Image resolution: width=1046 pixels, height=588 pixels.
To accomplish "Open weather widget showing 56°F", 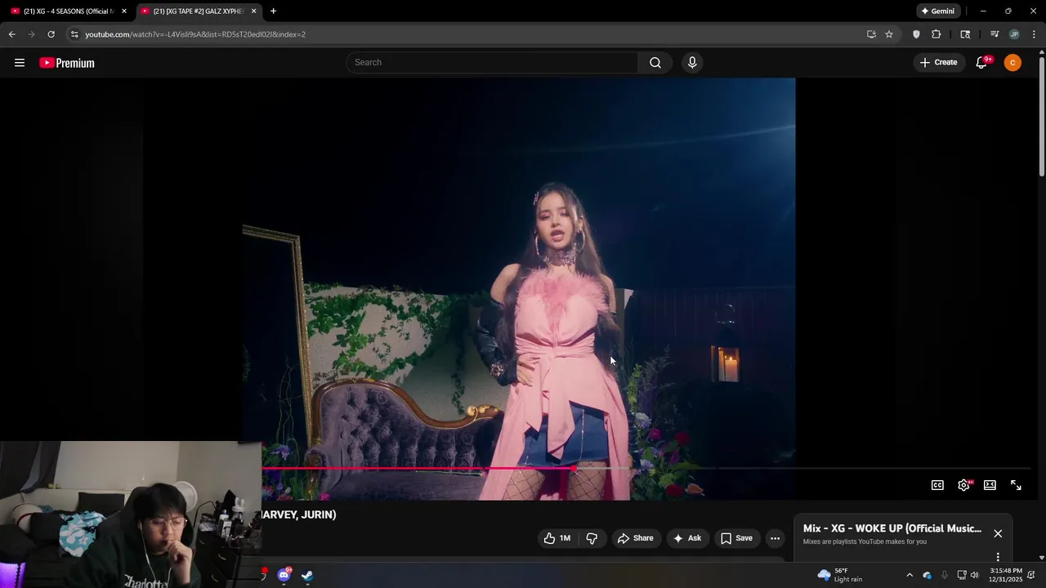I will coord(840,575).
